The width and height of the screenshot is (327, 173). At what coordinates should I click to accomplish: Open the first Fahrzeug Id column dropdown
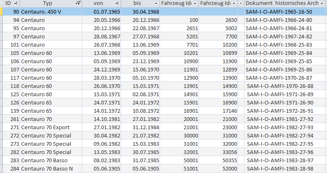pyautogui.click(x=194, y=3)
